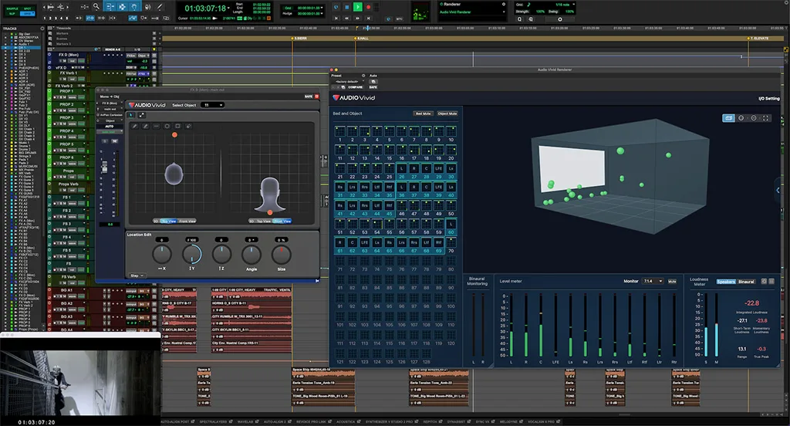Screen dimensions: 790x426
Task: Click Go to End transport button
Action: [369, 19]
